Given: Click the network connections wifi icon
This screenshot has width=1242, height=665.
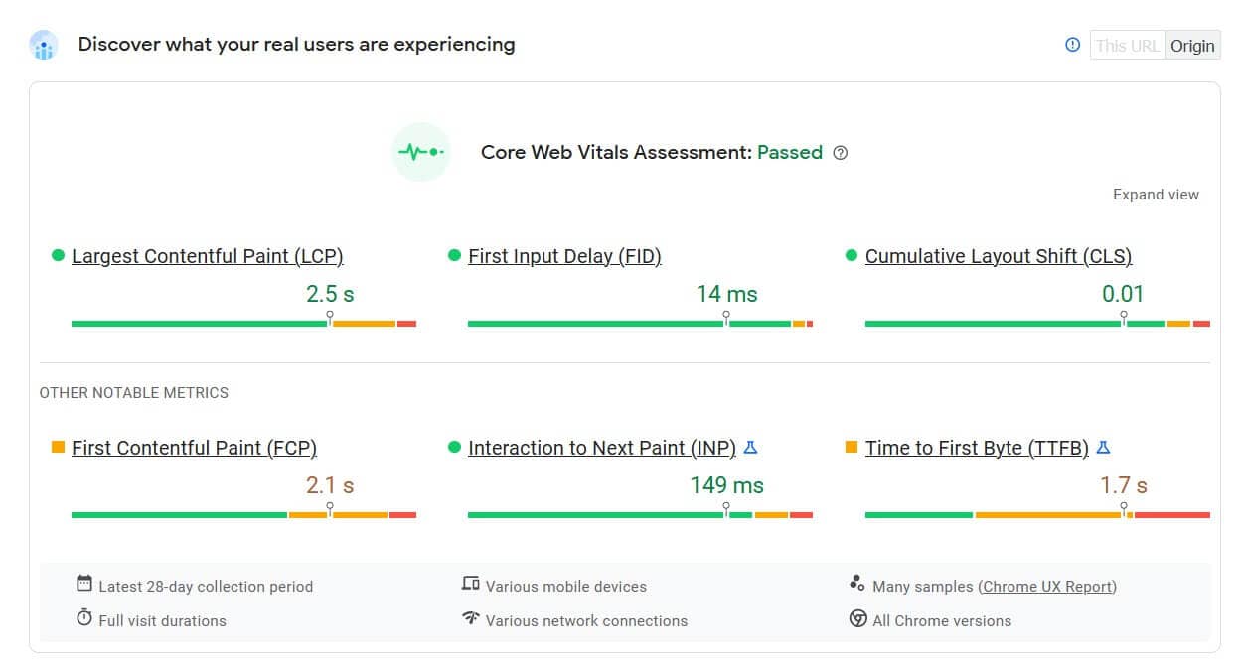Looking at the screenshot, I should click(470, 619).
